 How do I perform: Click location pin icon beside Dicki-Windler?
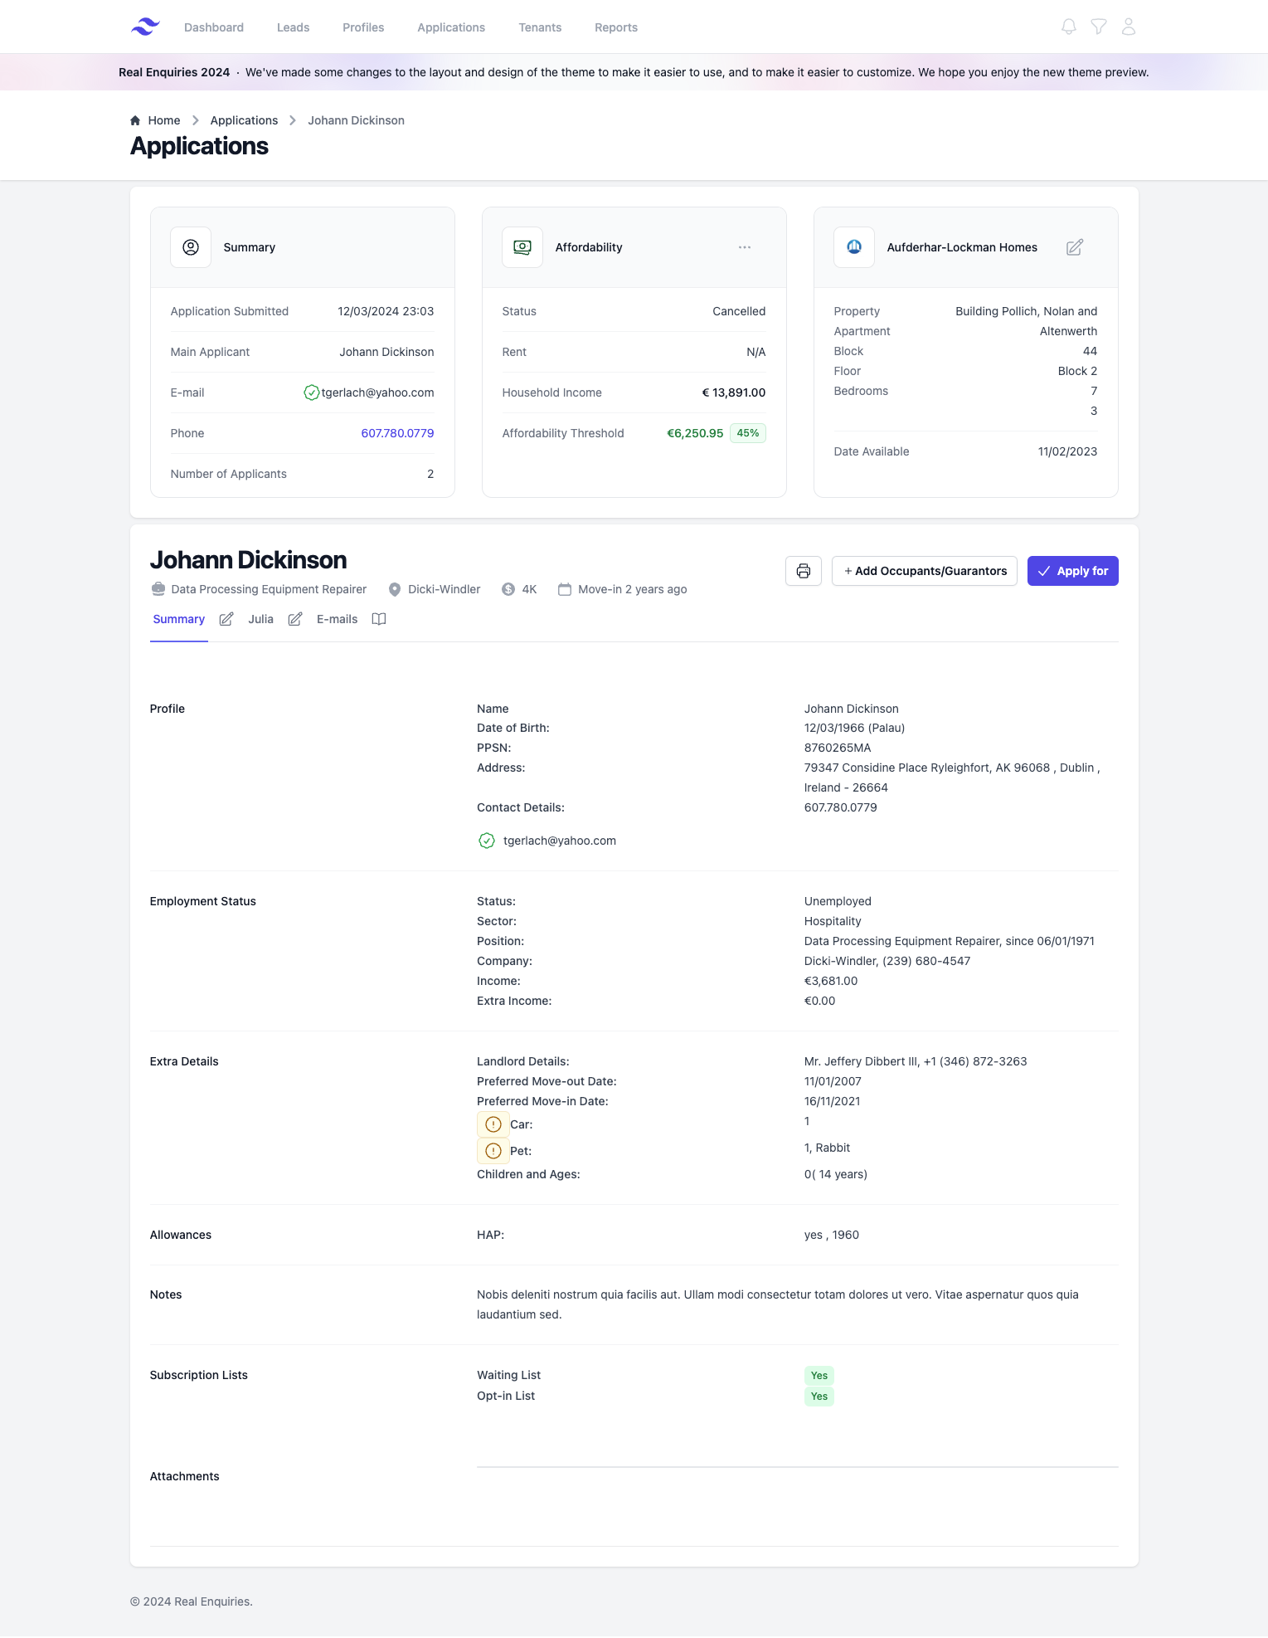[395, 589]
